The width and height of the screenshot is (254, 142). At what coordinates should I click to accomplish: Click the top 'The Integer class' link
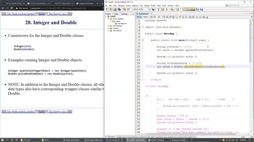pos(58,14)
